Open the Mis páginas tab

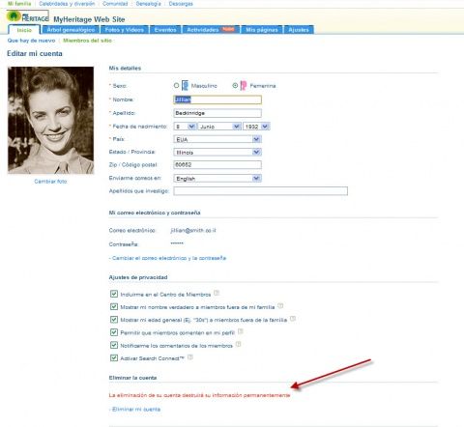(262, 30)
